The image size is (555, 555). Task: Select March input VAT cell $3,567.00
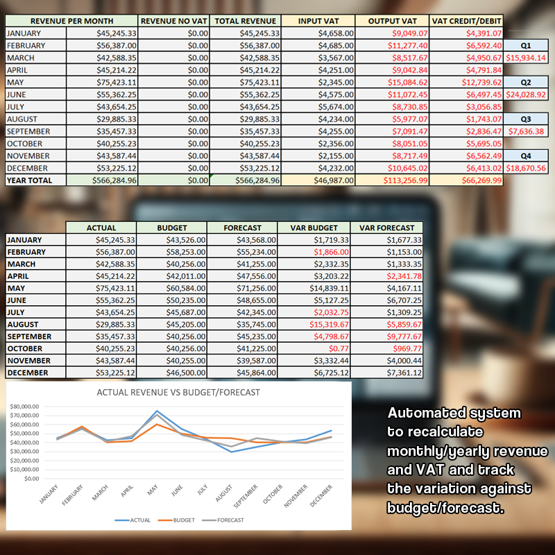tap(318, 58)
